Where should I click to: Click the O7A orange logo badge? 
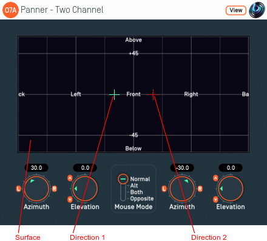[10, 10]
